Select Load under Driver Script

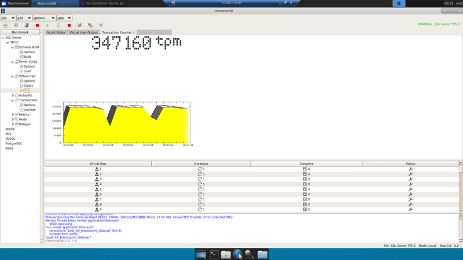pyautogui.click(x=25, y=71)
